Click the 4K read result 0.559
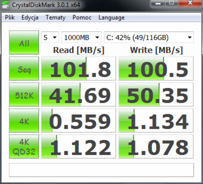 tap(79, 121)
